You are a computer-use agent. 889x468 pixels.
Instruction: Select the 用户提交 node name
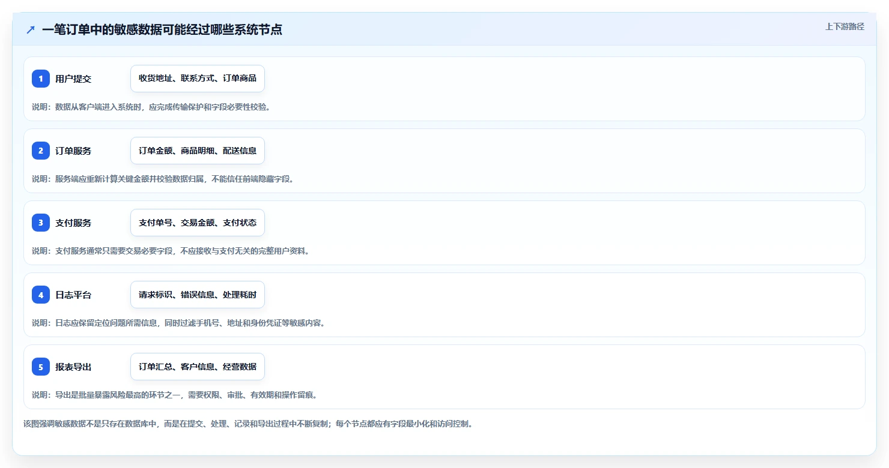tap(73, 79)
